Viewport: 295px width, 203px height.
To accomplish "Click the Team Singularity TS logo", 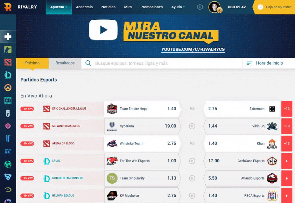I will [x=112, y=178].
